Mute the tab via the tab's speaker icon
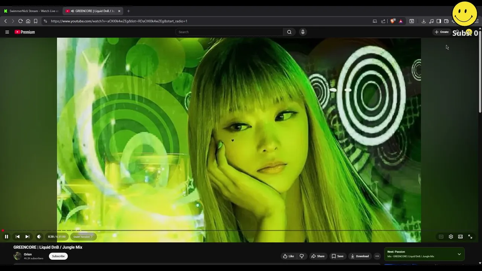482x271 pixels. (72, 11)
